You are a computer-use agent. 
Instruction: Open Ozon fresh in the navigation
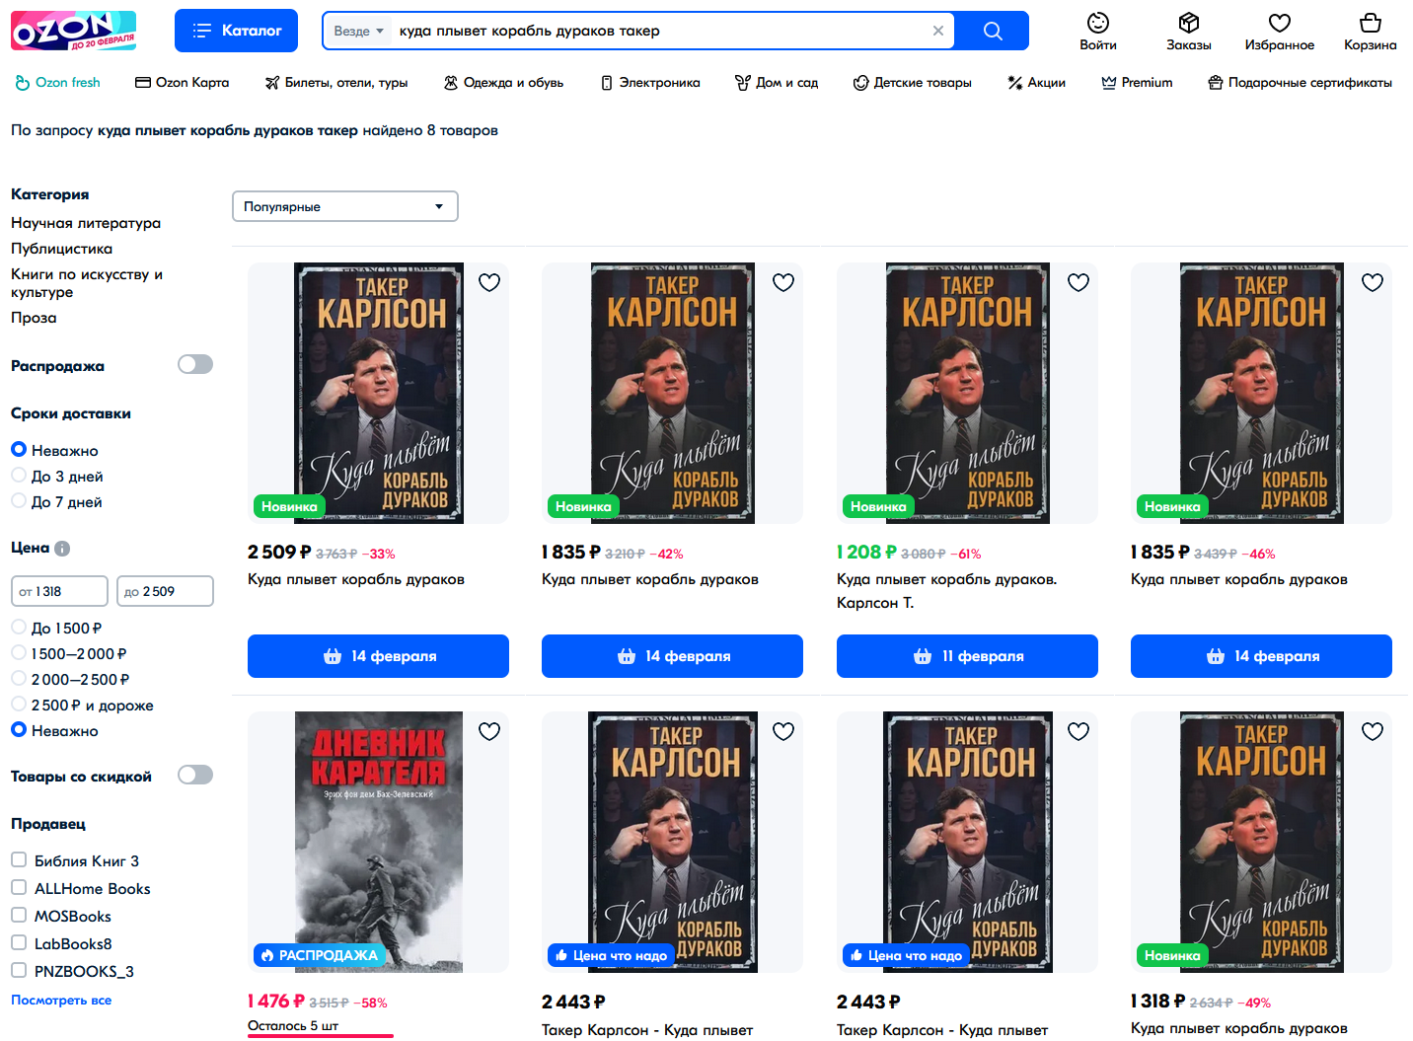coord(58,83)
